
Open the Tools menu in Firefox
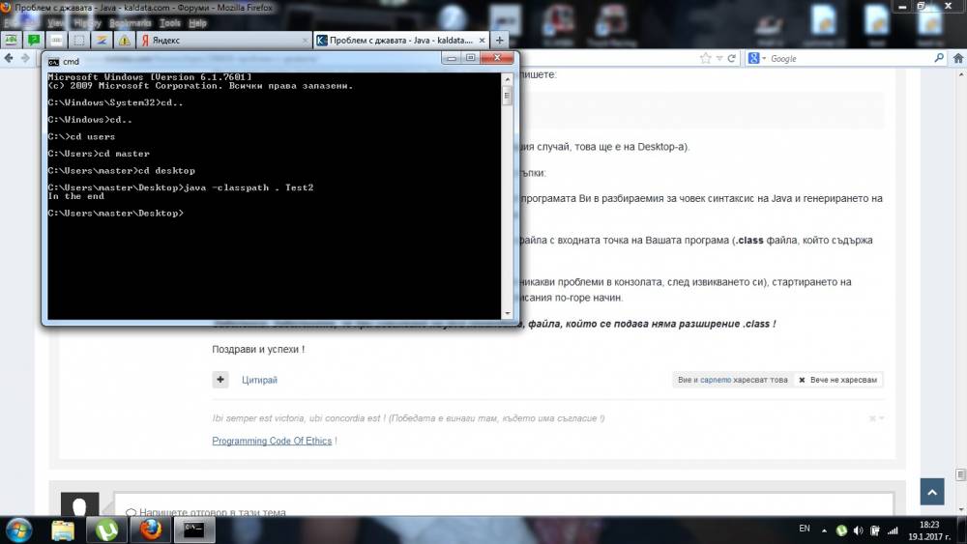point(169,23)
